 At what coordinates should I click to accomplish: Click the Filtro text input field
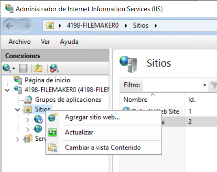point(172,85)
